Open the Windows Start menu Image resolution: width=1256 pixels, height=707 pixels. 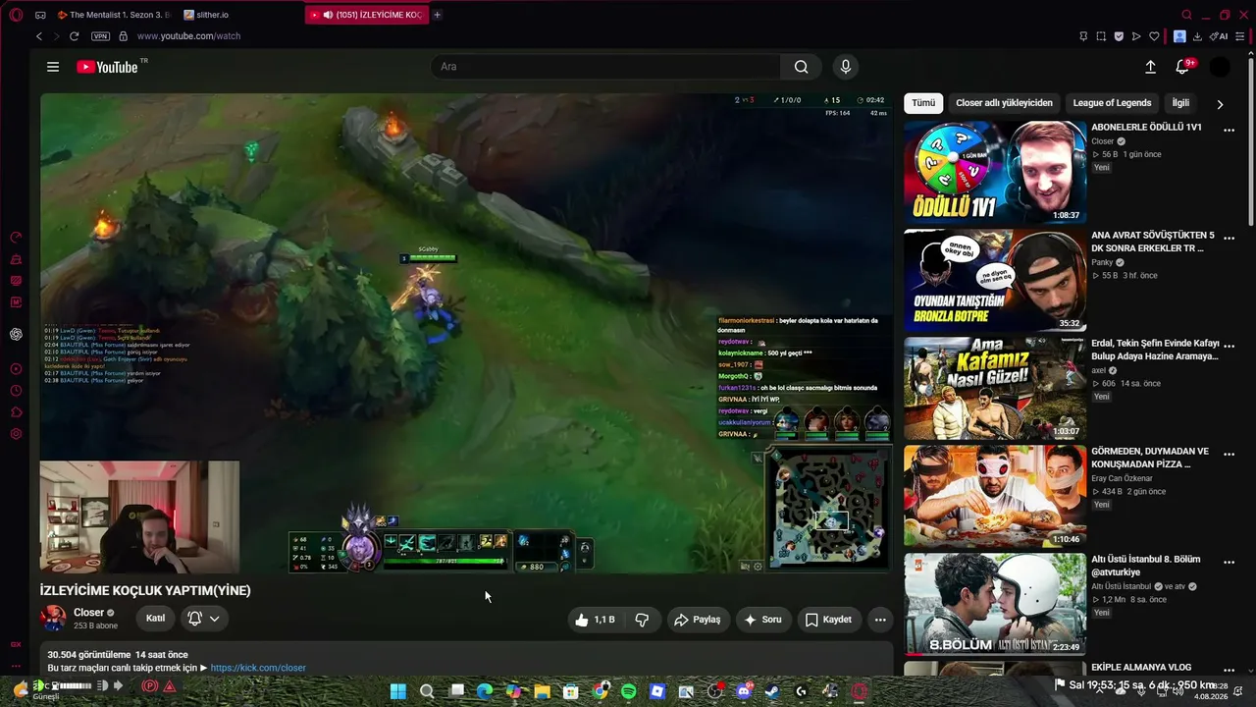coord(397,691)
